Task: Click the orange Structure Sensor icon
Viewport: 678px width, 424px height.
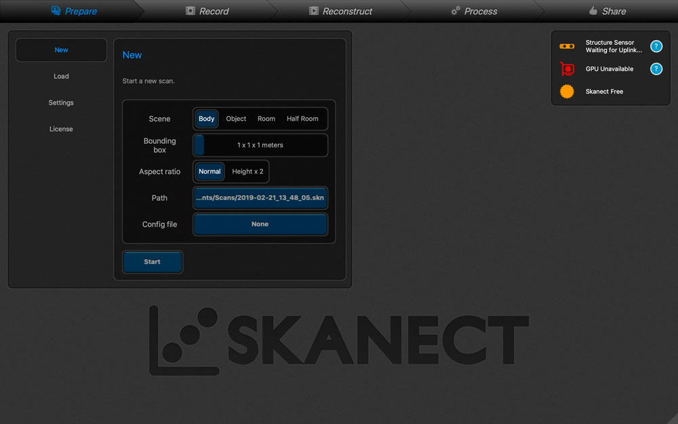Action: pos(567,46)
